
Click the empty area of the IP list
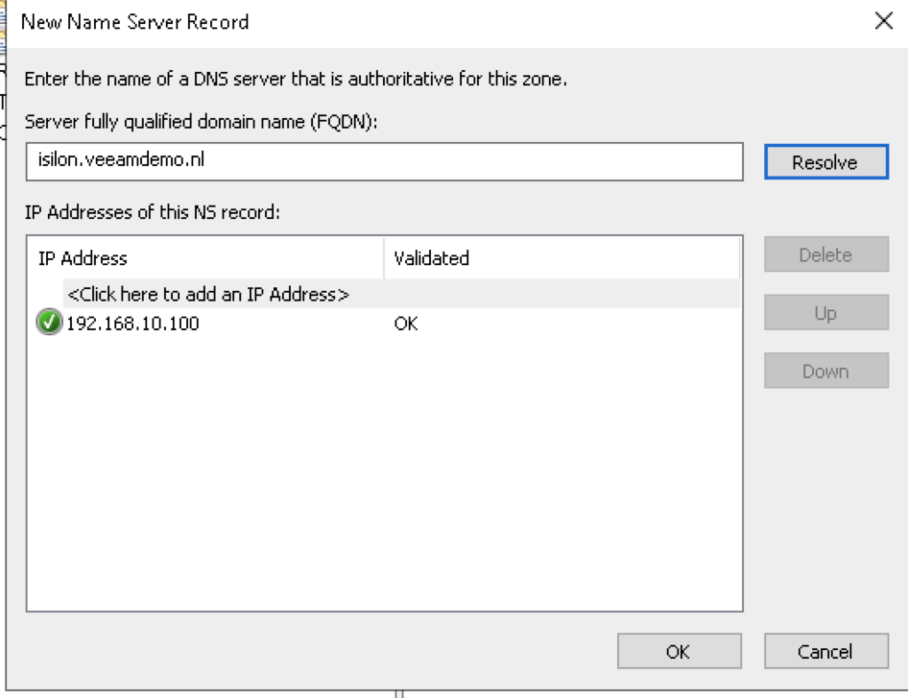(x=384, y=470)
